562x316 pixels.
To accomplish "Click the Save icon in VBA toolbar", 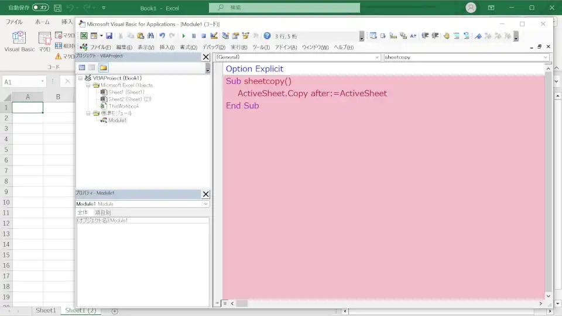I will [109, 36].
